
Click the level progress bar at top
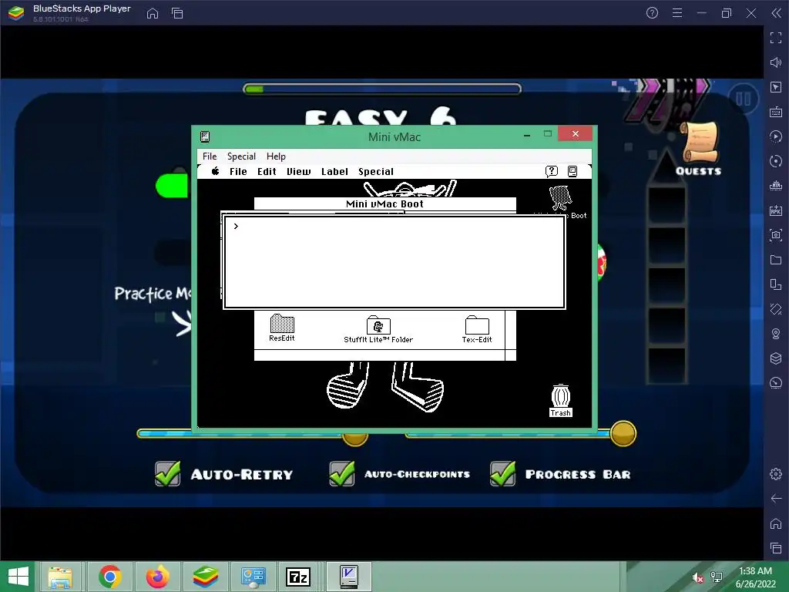(382, 89)
